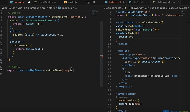The width and height of the screenshot is (190, 112).
Task: Open more actions menu of right editor
Action: point(186,2)
